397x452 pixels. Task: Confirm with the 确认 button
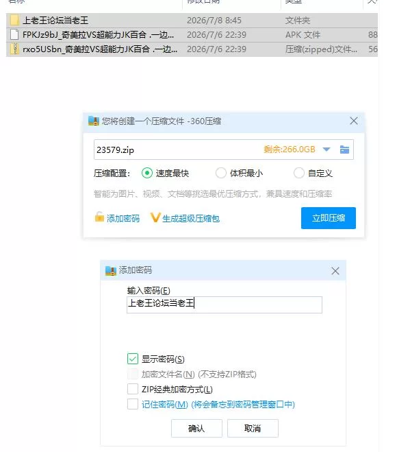pos(196,429)
